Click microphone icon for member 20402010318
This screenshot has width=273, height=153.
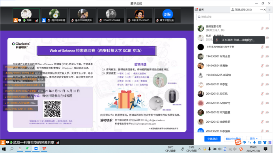[x=262, y=122]
